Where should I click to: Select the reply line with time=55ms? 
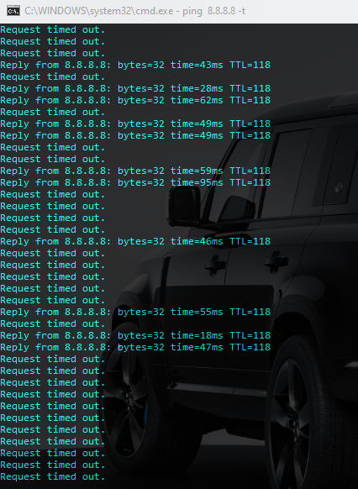(135, 312)
